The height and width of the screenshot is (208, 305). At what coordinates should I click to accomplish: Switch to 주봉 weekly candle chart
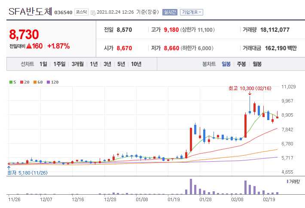241,64
